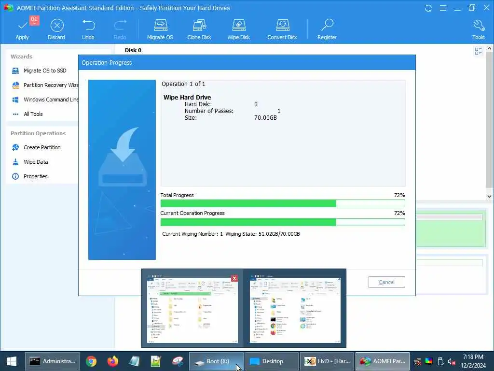This screenshot has width=494, height=371.
Task: Select the left Explorer window thumbnail
Action: 192,309
